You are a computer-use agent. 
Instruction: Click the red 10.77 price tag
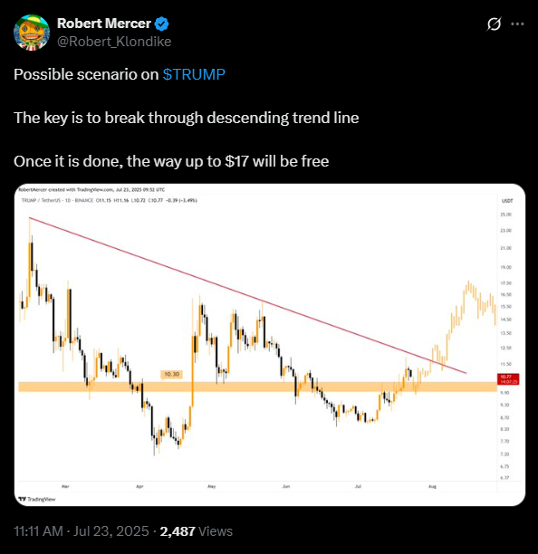(x=508, y=379)
